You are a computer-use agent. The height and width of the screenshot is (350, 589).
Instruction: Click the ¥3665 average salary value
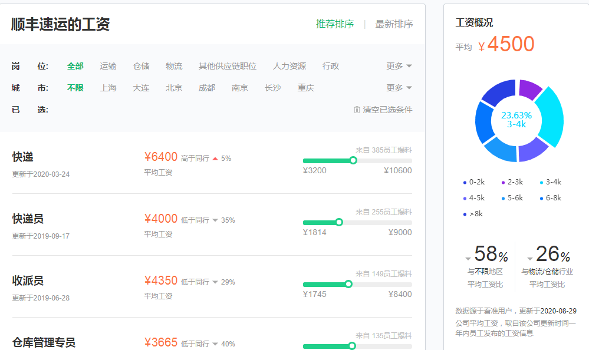point(161,342)
